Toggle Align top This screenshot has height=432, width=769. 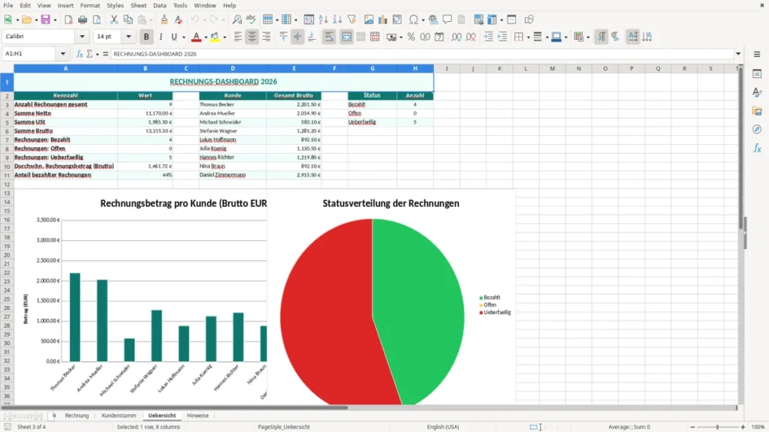[283, 37]
